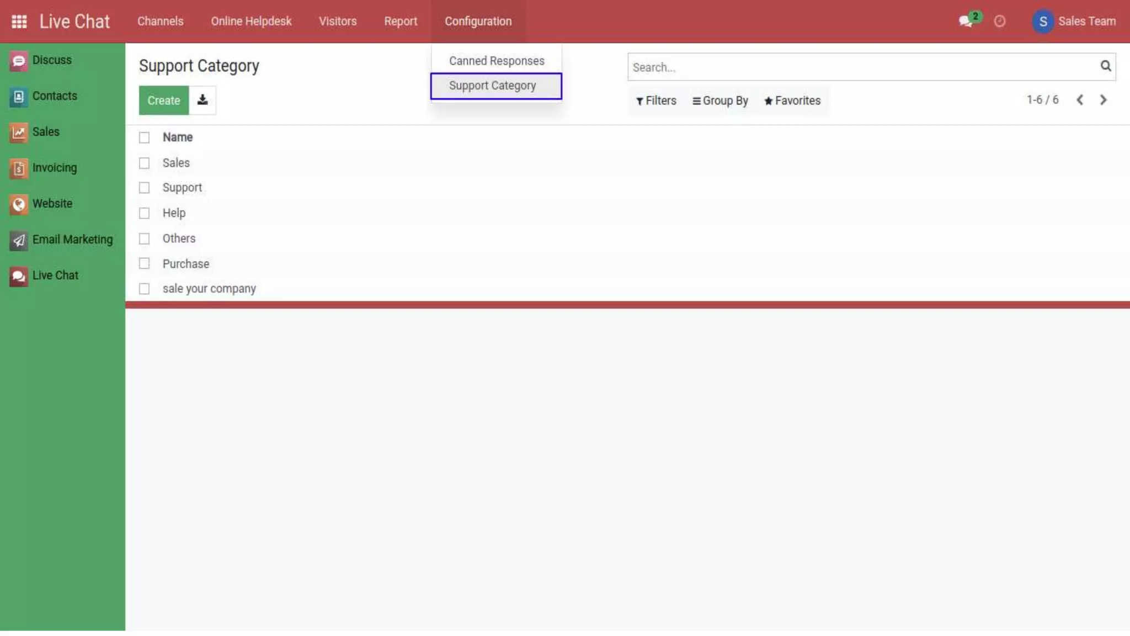Open the Group By dropdown
The width and height of the screenshot is (1130, 636).
point(720,101)
